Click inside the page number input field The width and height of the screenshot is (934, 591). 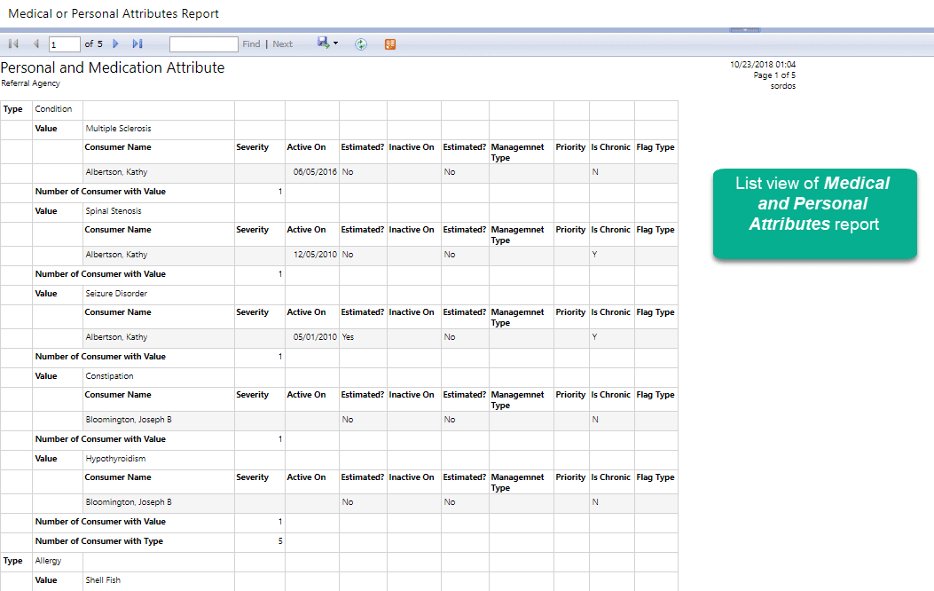tap(63, 43)
